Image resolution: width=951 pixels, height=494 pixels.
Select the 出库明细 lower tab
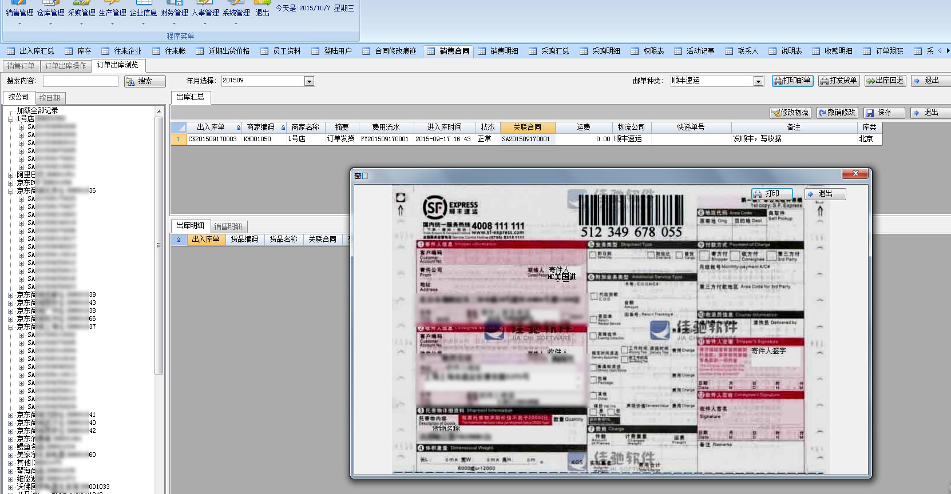pyautogui.click(x=191, y=226)
